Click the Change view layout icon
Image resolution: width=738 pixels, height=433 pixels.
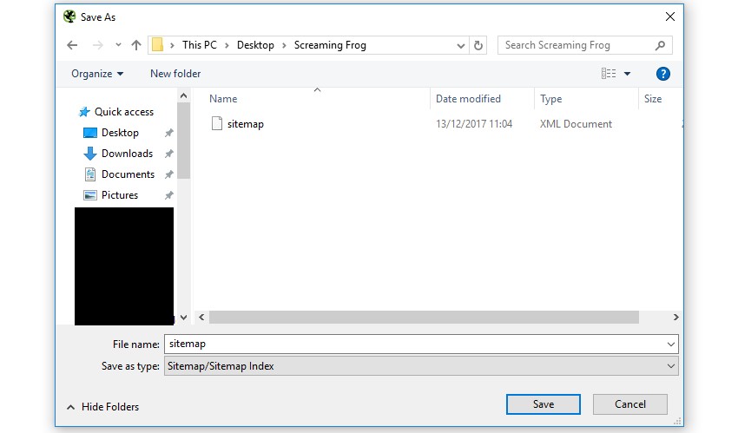point(609,74)
